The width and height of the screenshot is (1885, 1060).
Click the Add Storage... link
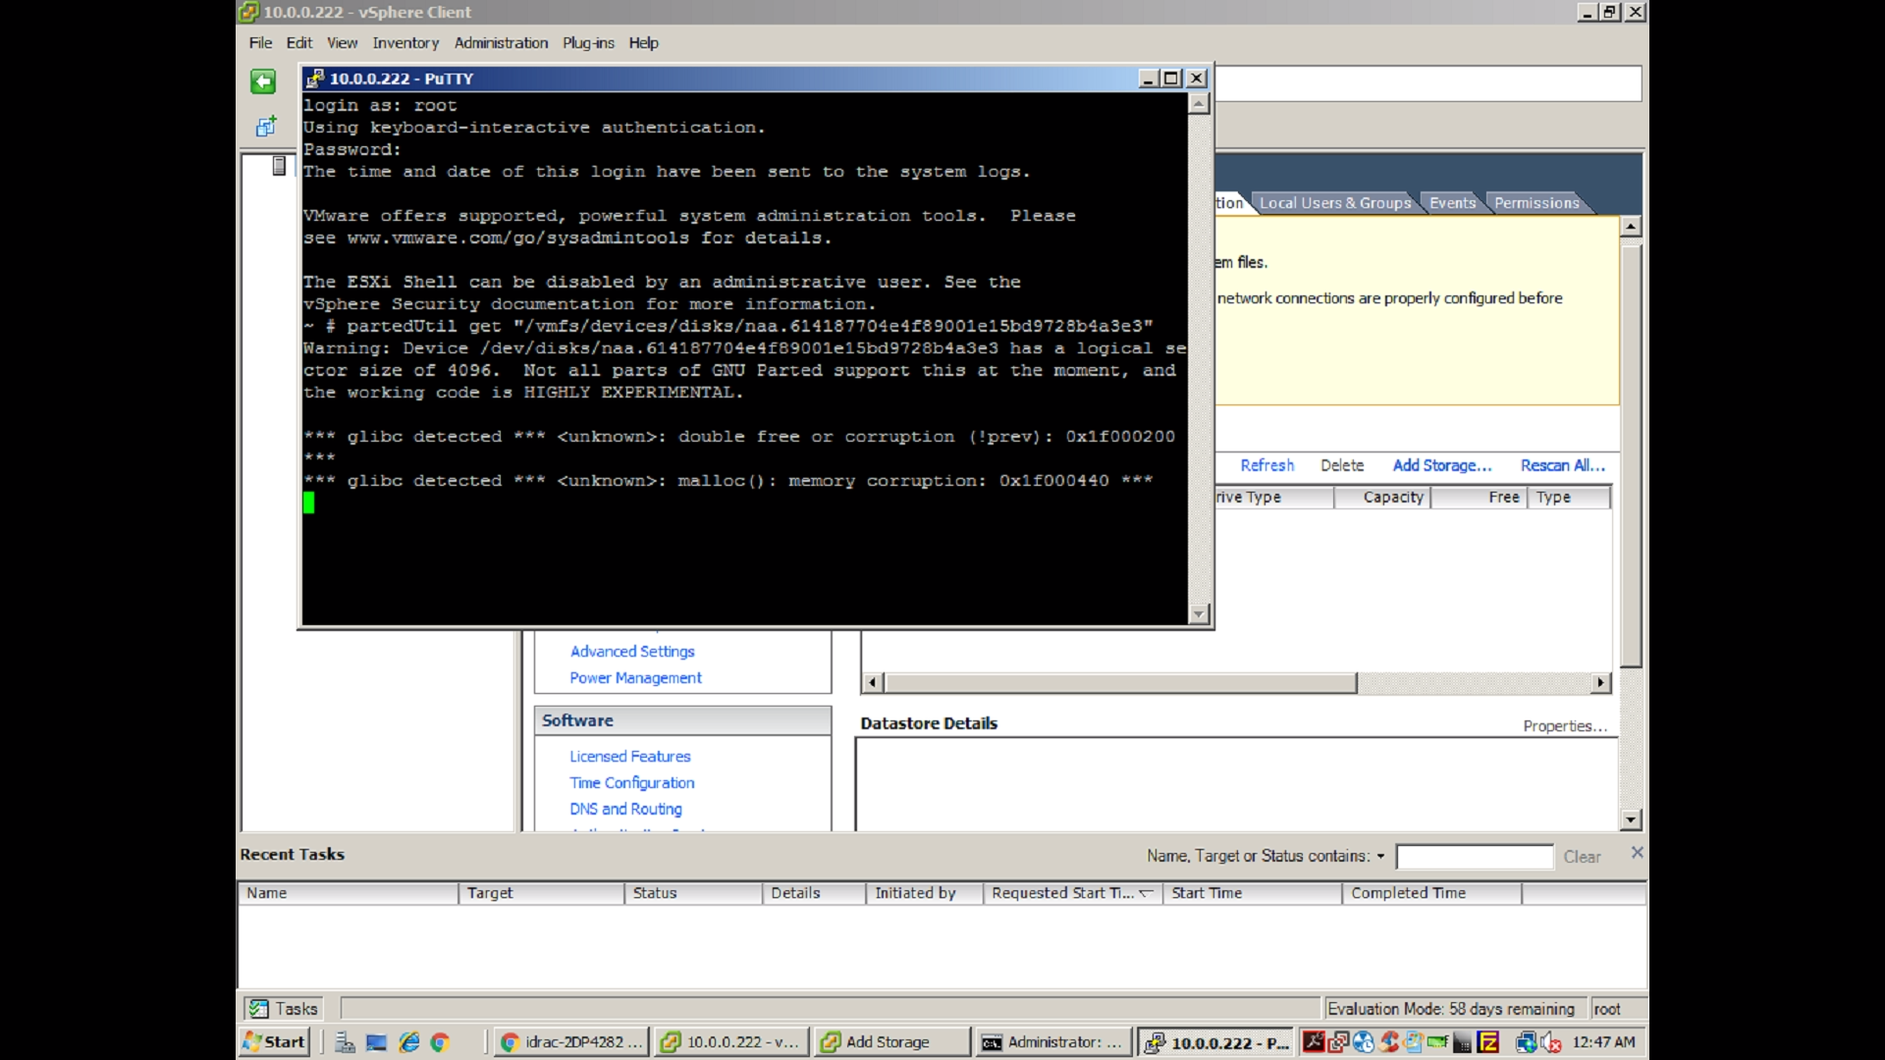pyautogui.click(x=1442, y=465)
